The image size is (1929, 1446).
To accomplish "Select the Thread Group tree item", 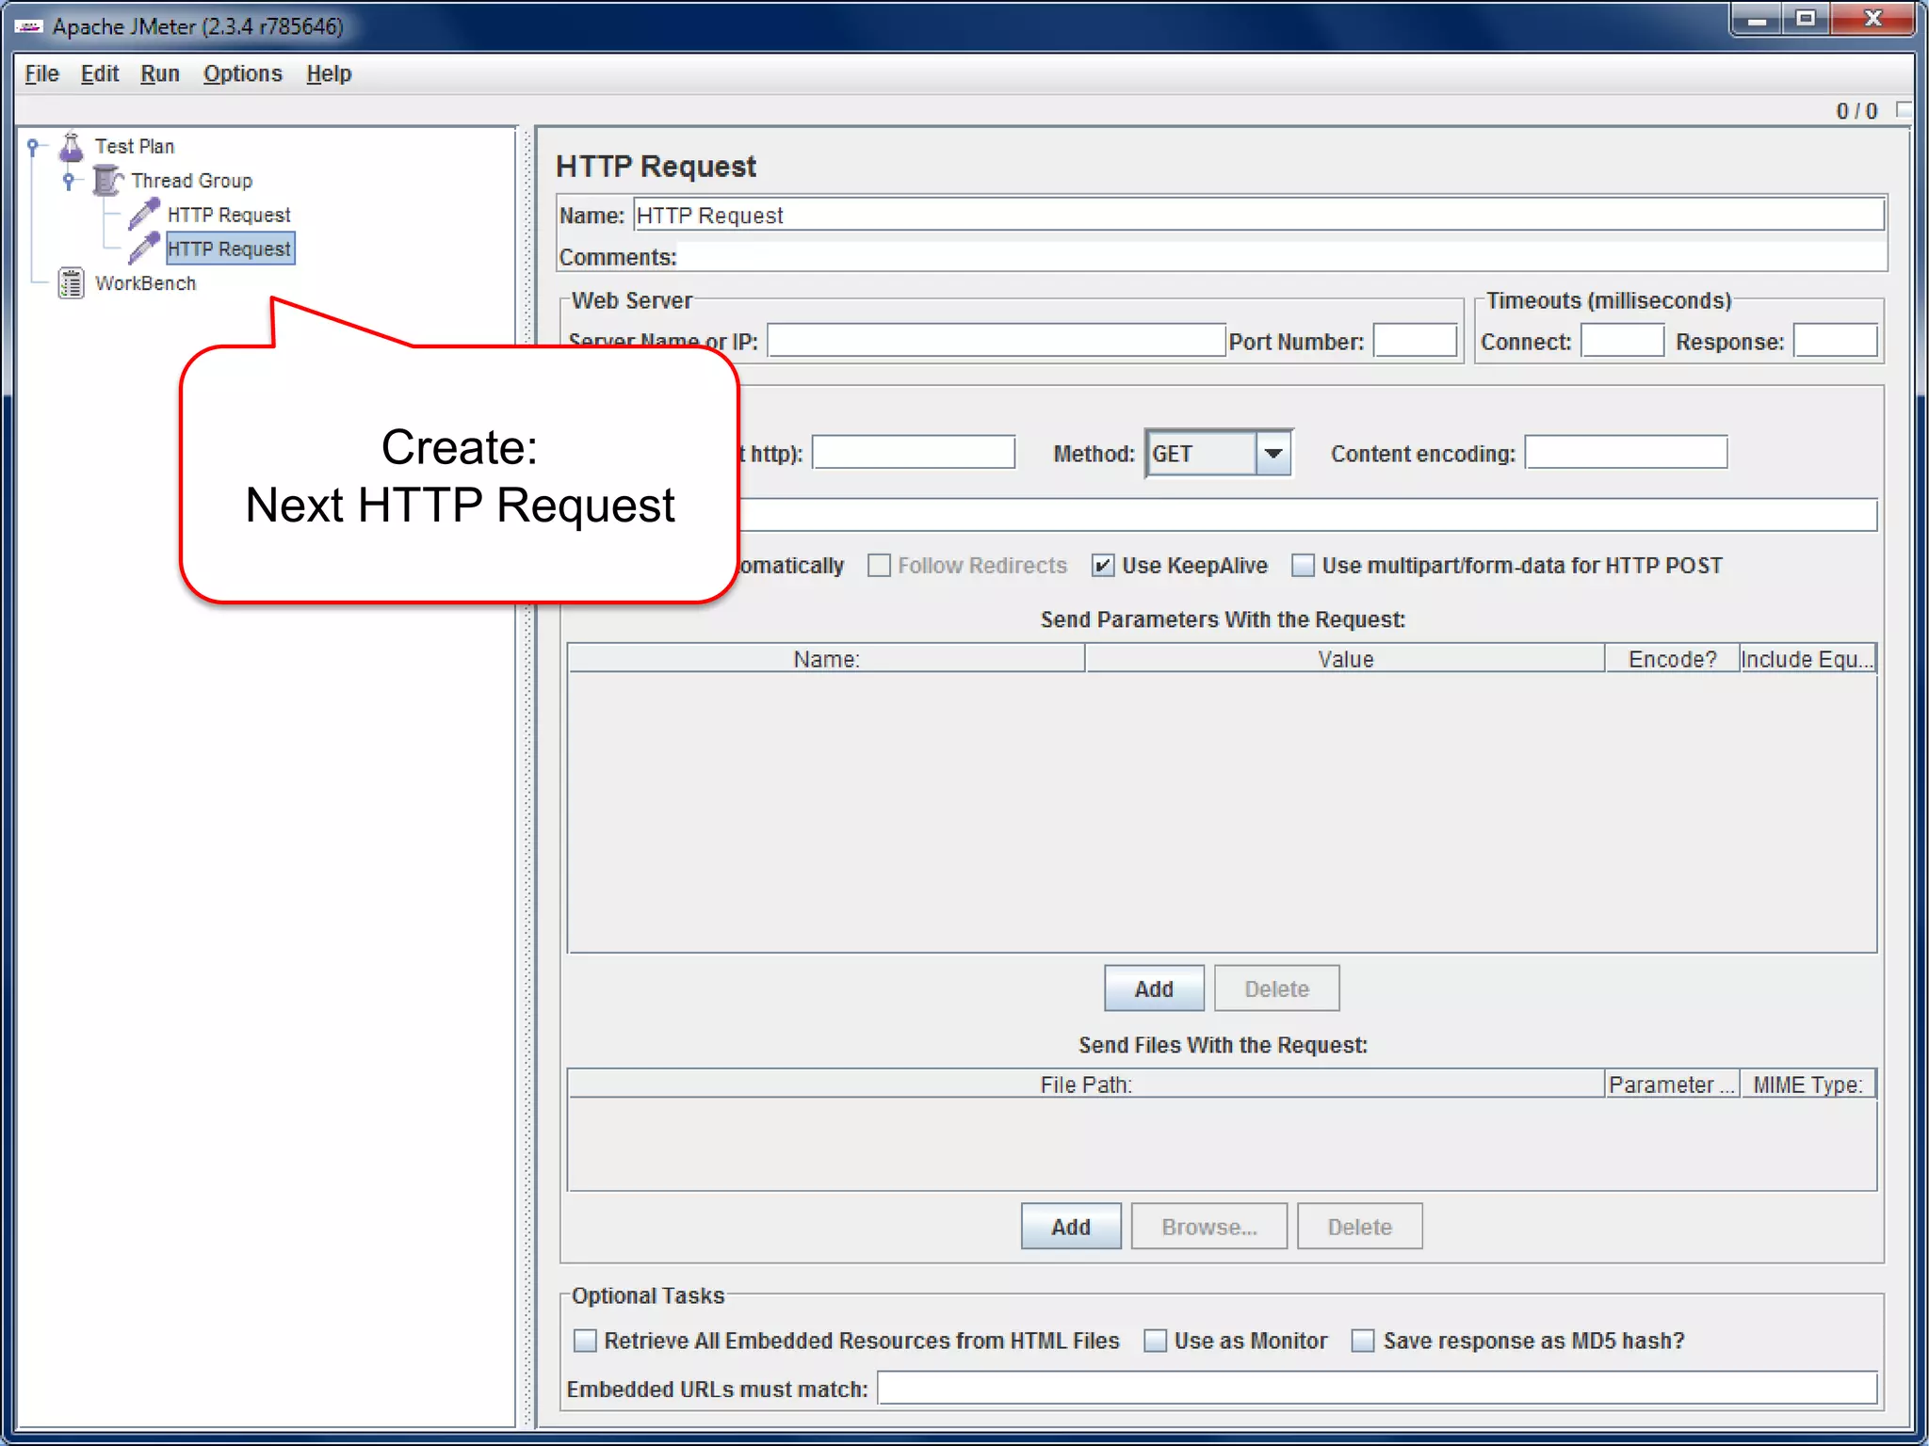I will click(x=191, y=180).
